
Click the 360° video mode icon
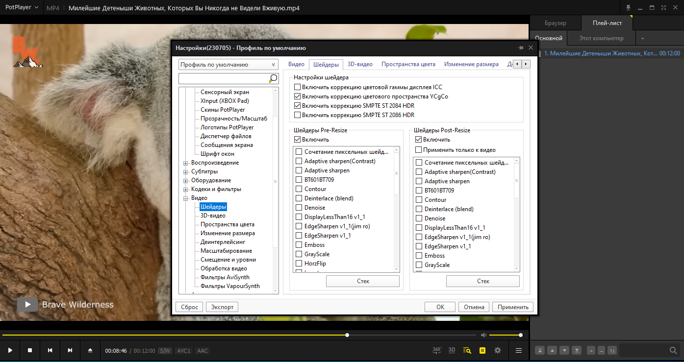click(x=436, y=350)
